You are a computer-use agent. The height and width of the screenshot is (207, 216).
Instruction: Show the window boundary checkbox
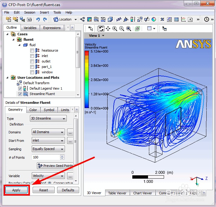(32, 72)
